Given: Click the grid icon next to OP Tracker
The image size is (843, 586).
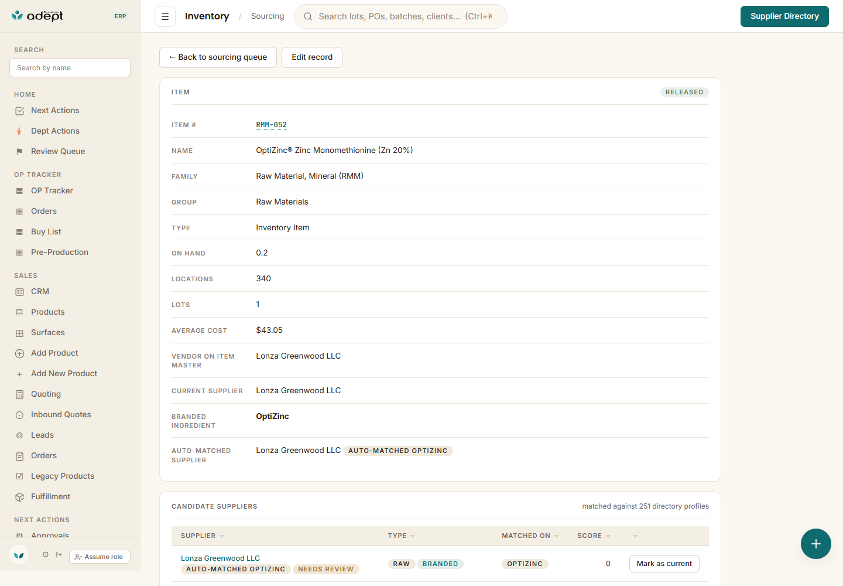Looking at the screenshot, I should (19, 191).
